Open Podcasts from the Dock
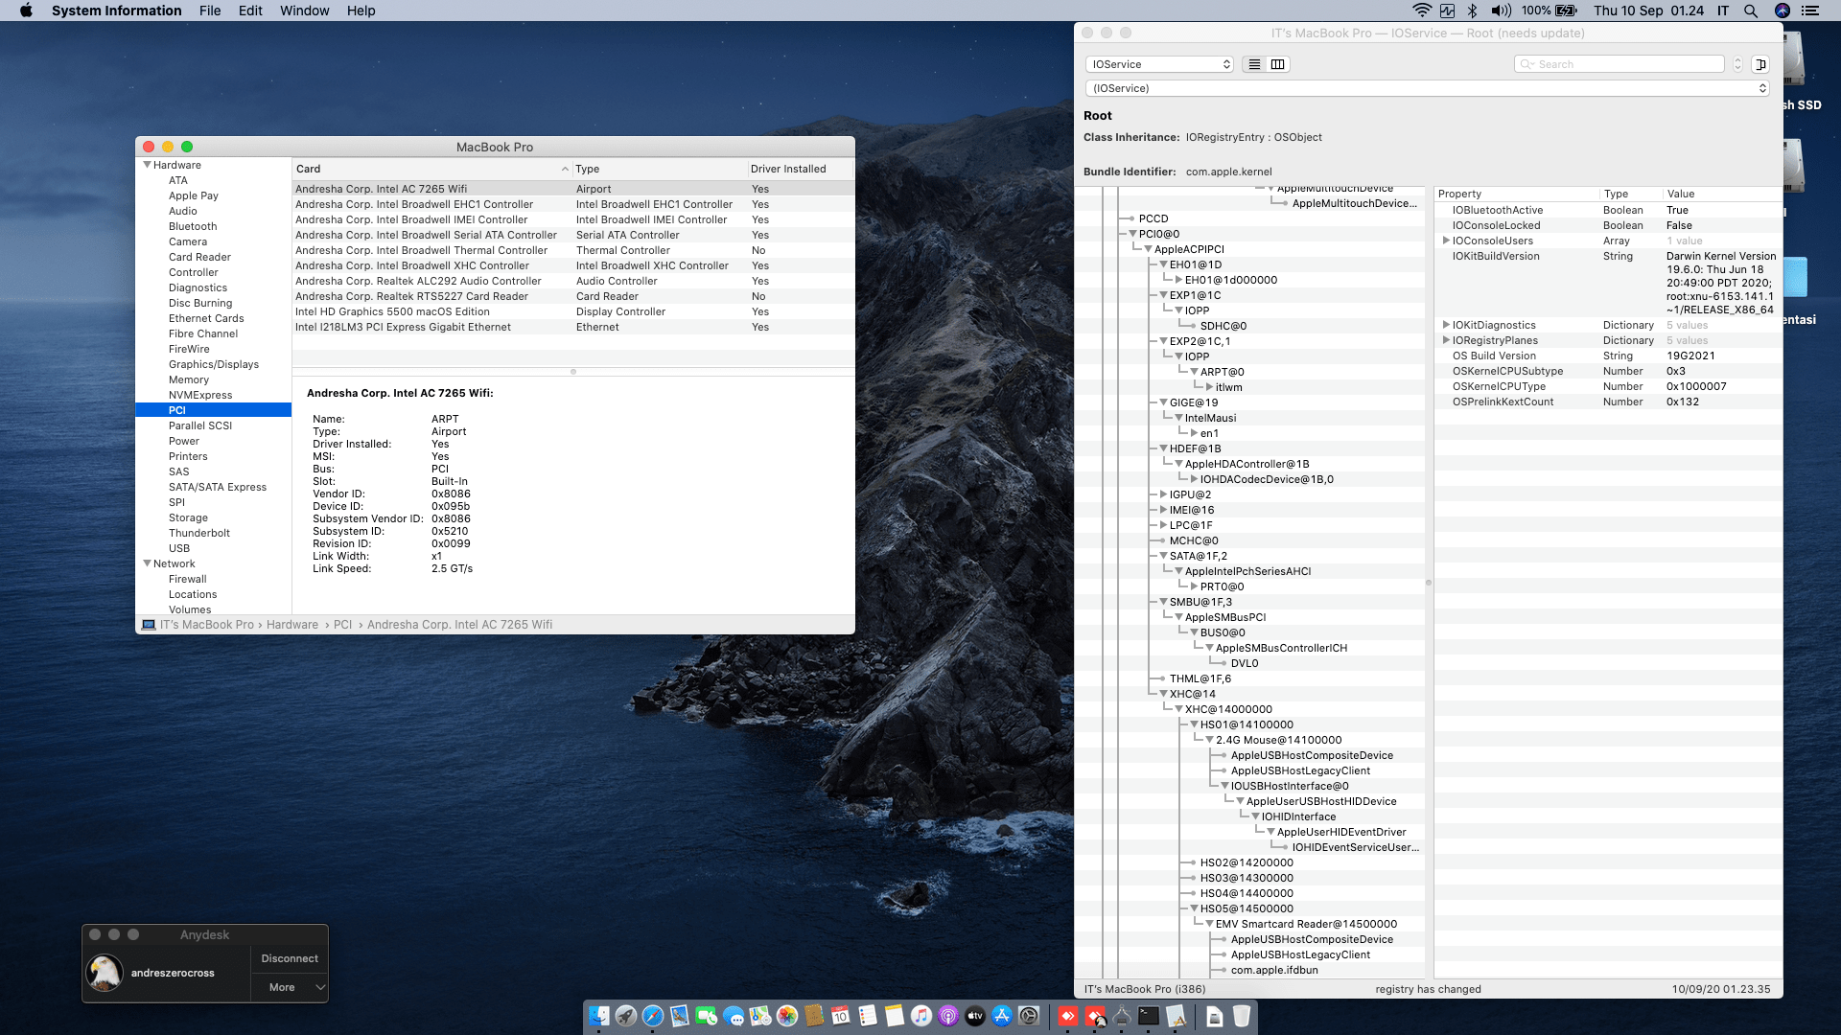The image size is (1841, 1035). (948, 1016)
